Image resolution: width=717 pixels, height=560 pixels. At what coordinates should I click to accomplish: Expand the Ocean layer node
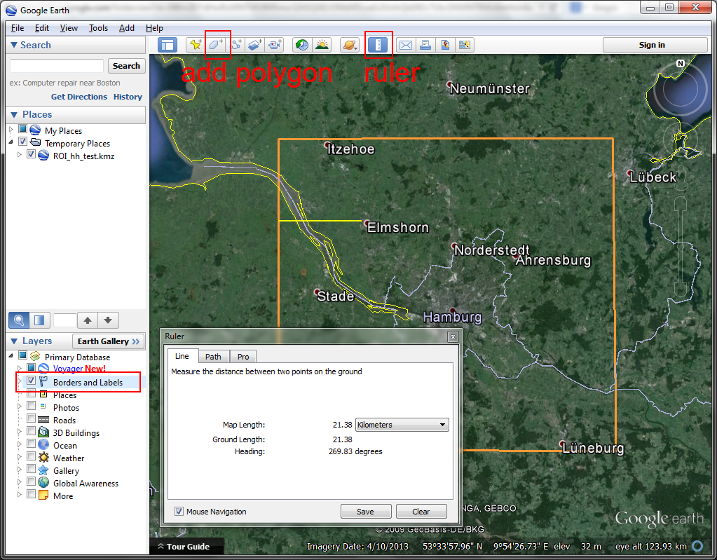19,444
